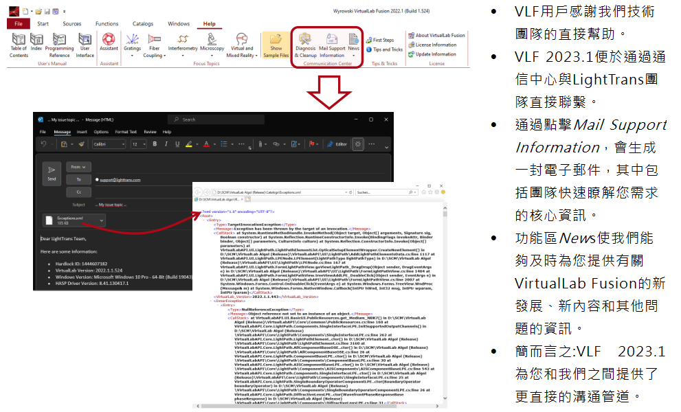Toggle the dark mode sun button in Outlook

[x=358, y=144]
